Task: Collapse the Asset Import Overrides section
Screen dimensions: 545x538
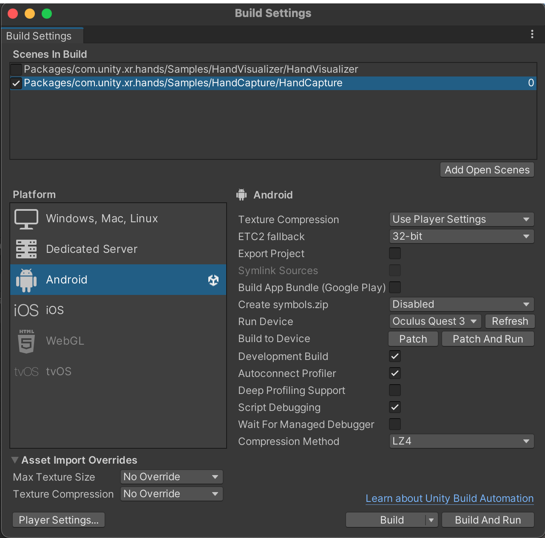Action: tap(14, 460)
